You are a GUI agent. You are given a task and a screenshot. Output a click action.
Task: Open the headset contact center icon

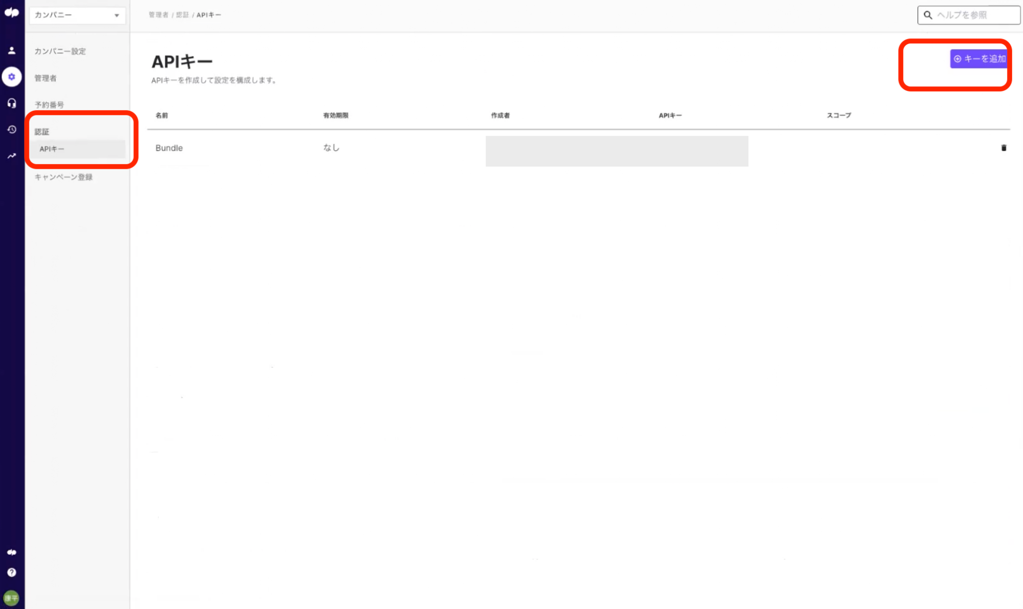click(x=11, y=103)
